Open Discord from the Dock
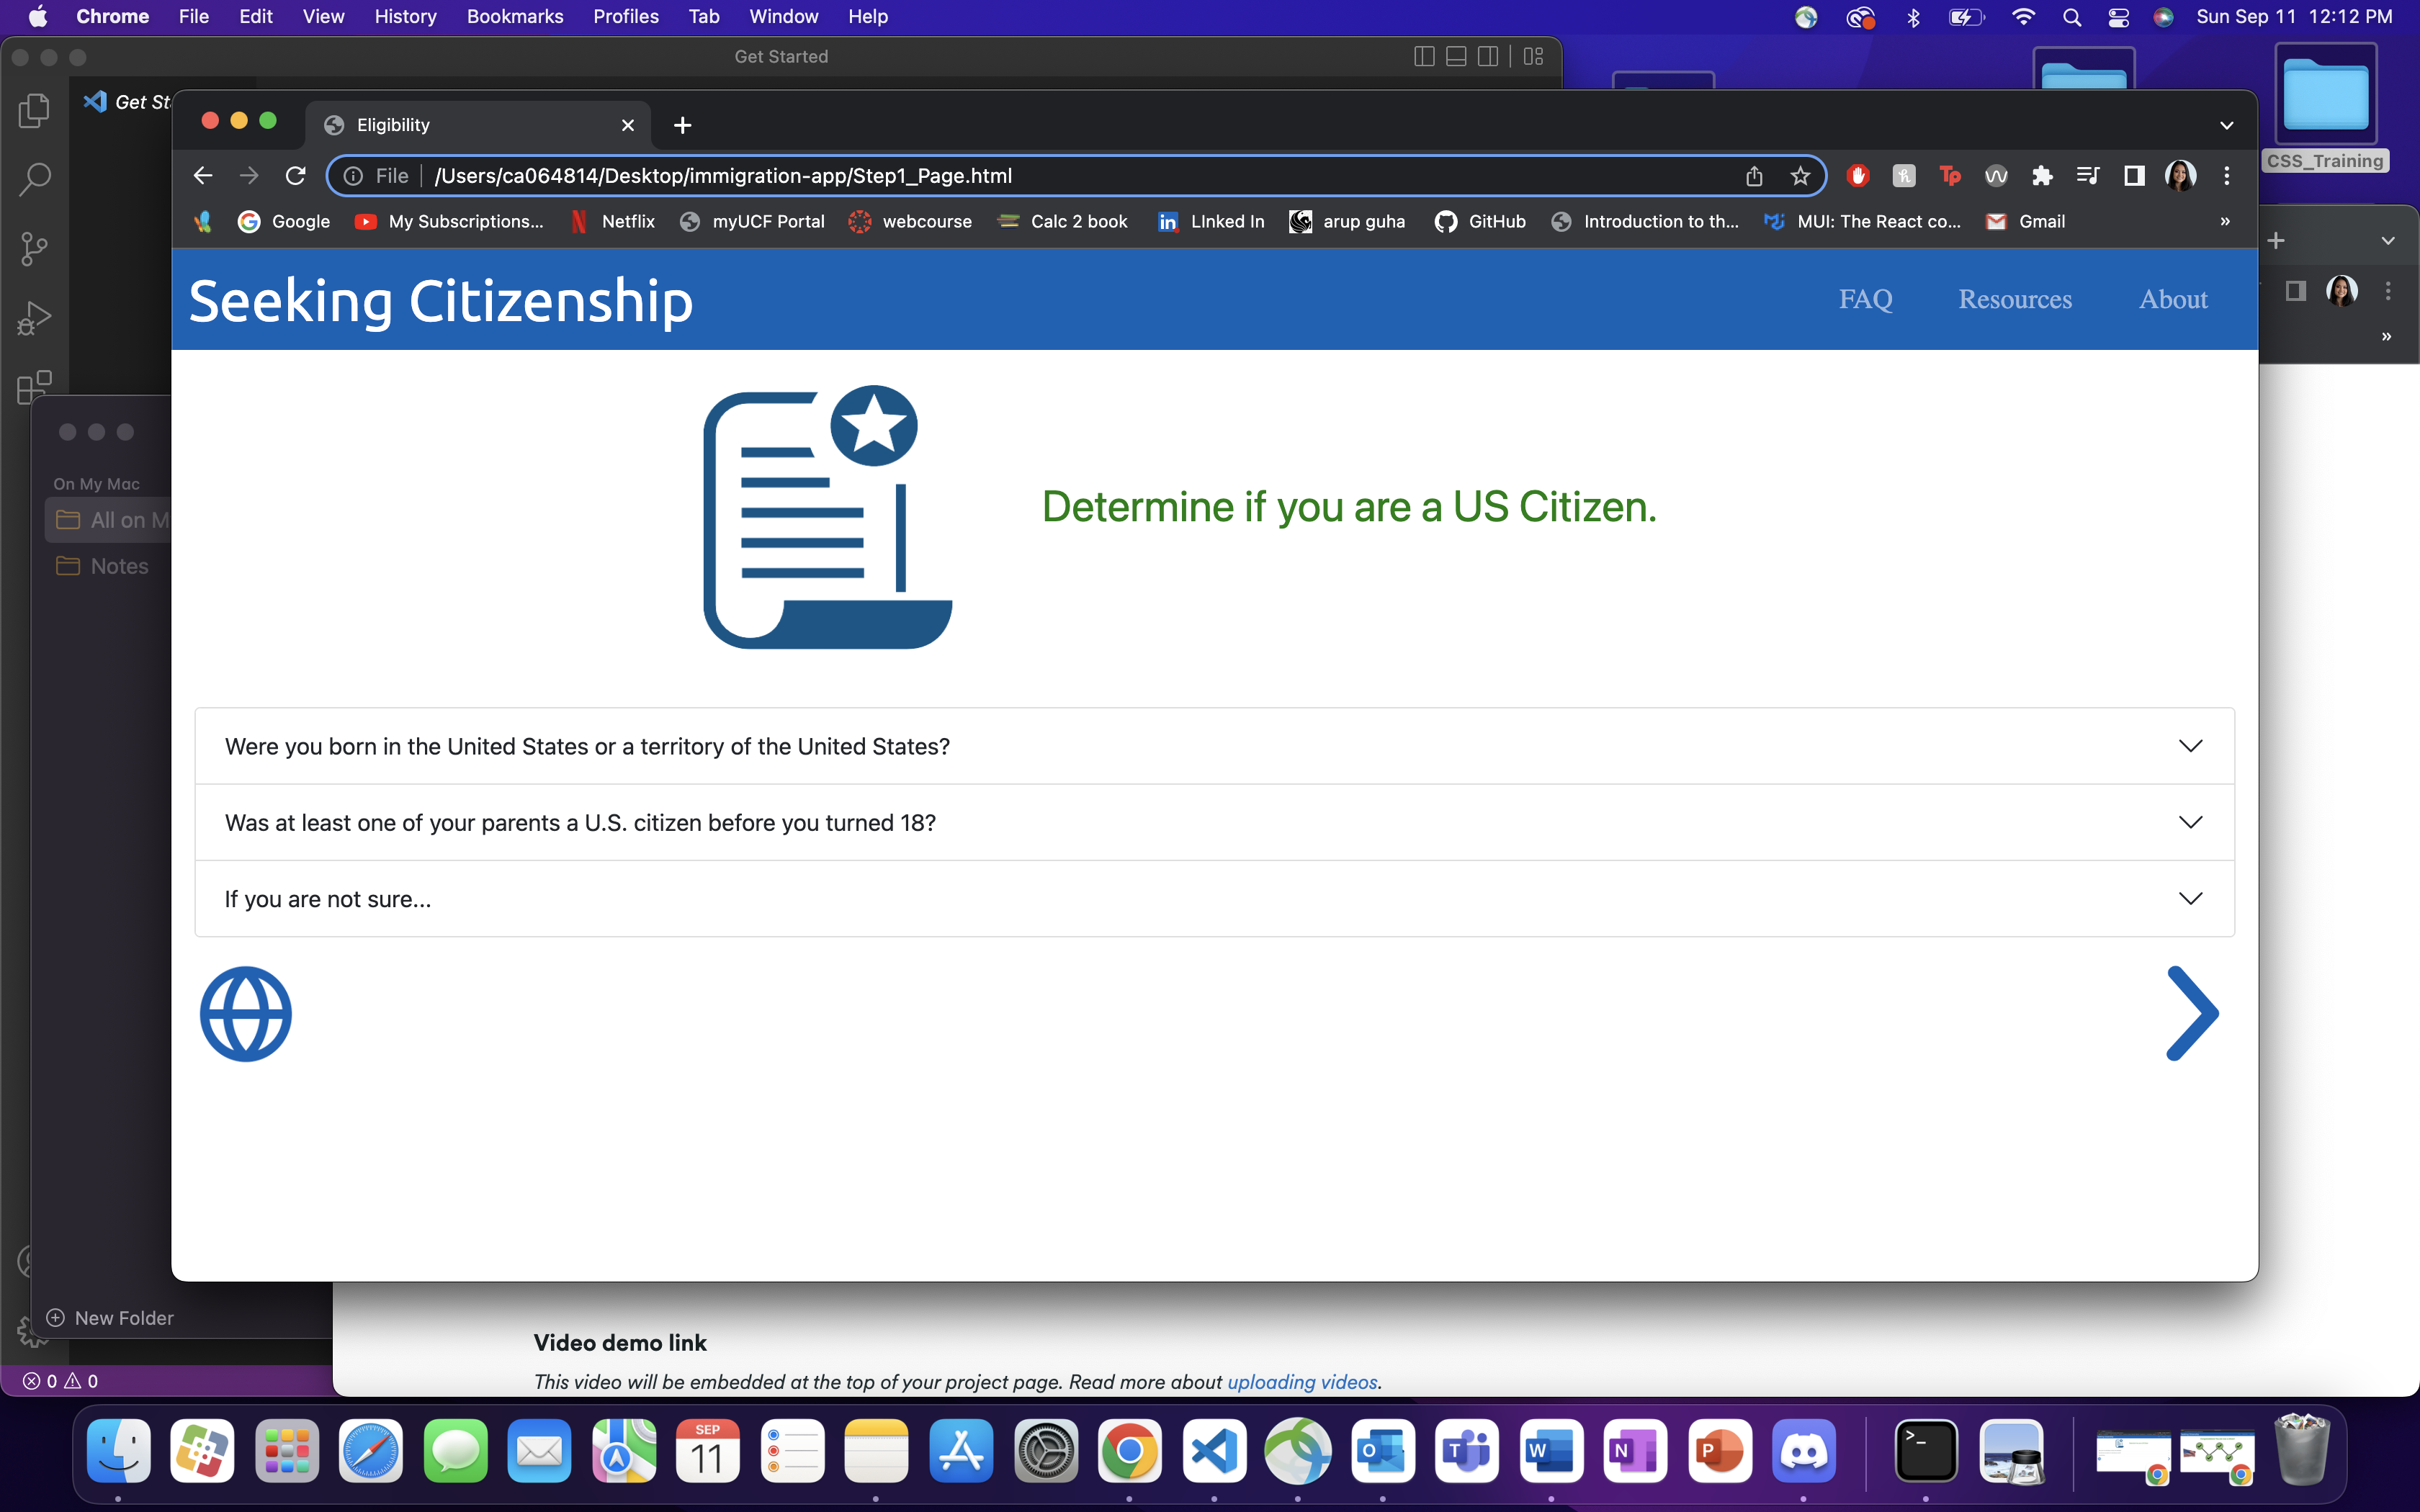Viewport: 2420px width, 1512px height. coord(1804,1451)
